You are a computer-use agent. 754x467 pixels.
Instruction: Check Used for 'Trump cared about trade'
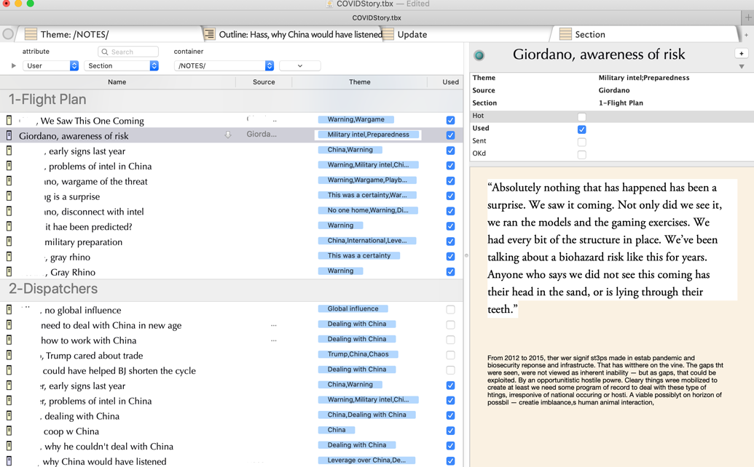coord(450,355)
